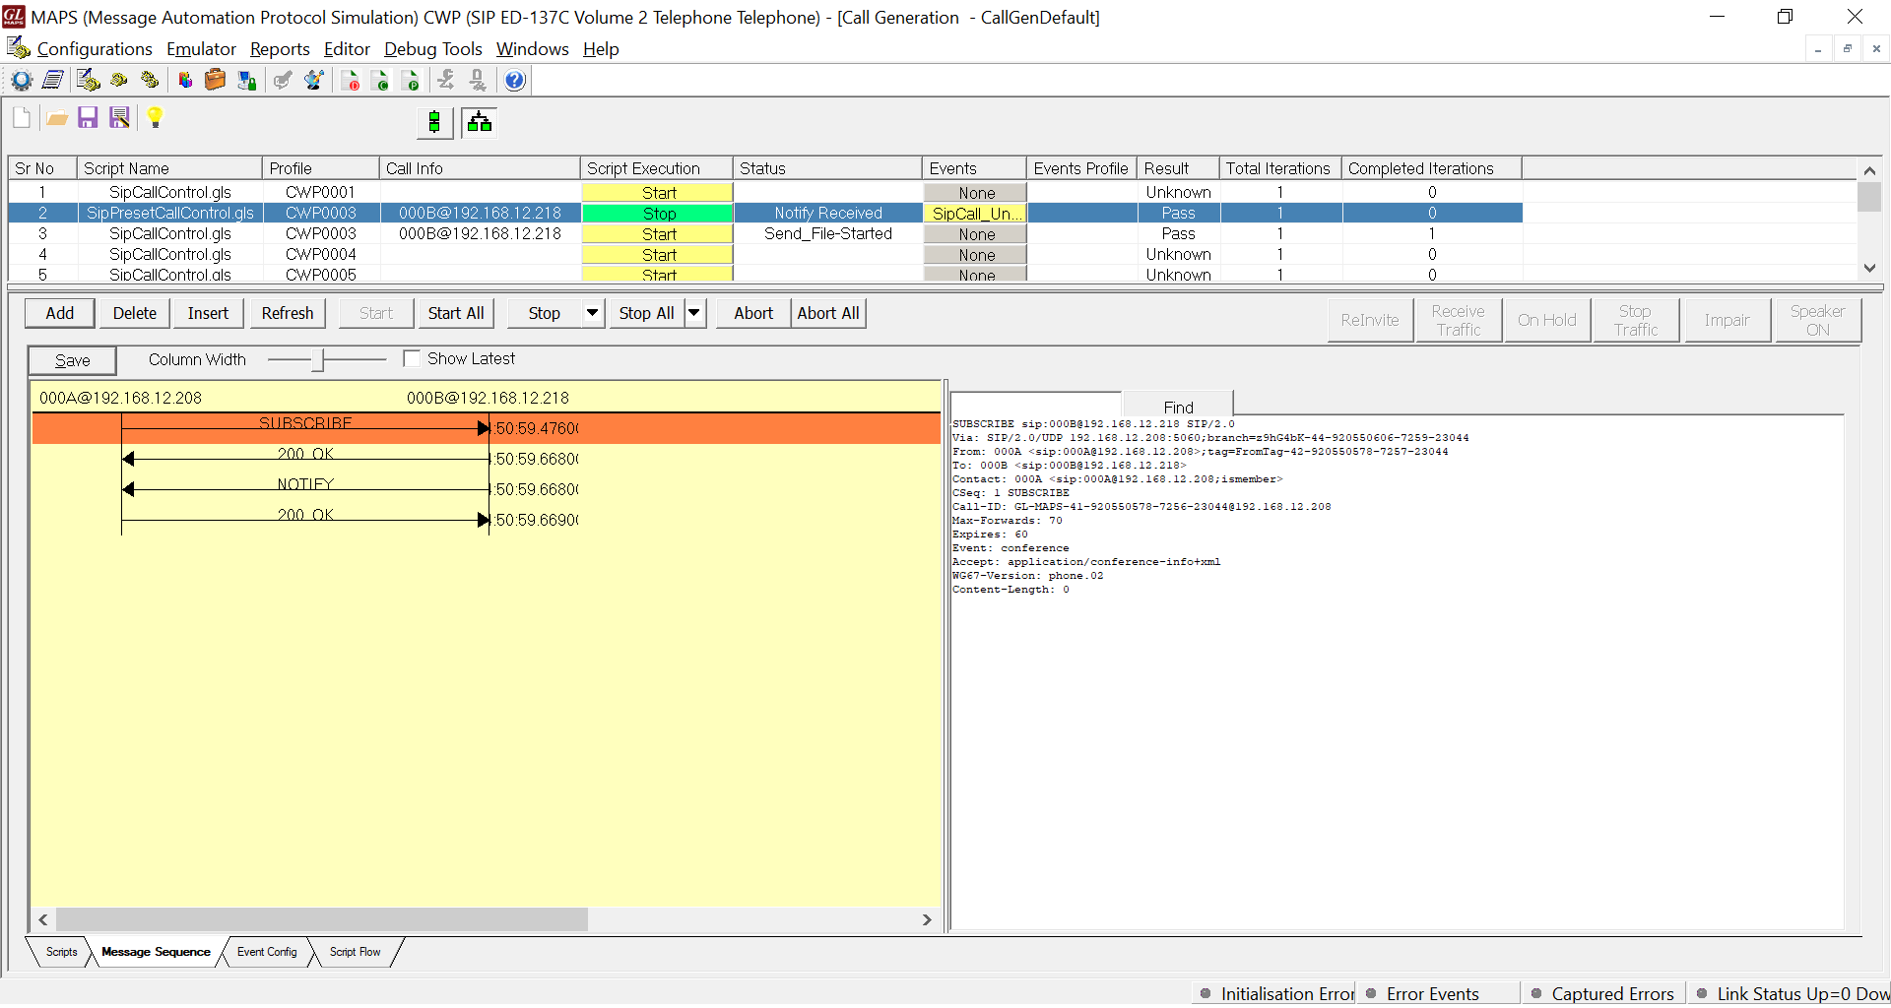Viewport: 1891px width, 1008px height.
Task: Click the Column Width slider handle
Action: pos(318,360)
